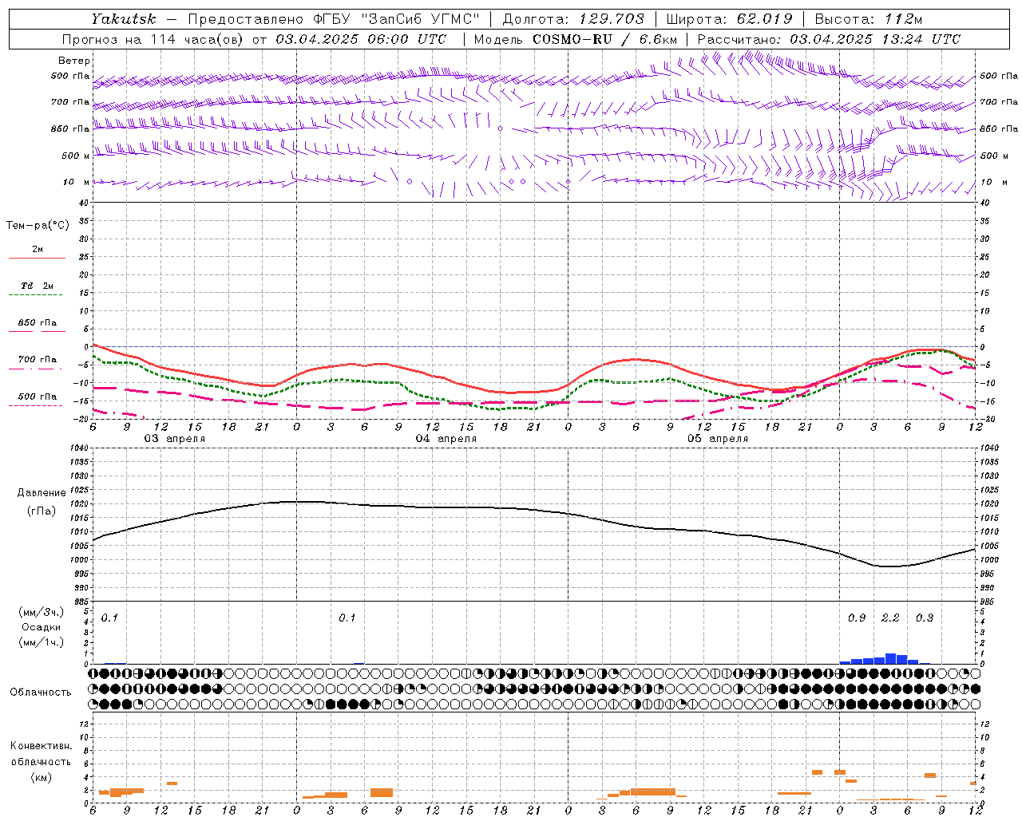This screenshot has height=817, width=1022.
Task: Click the 'Yakutsk' station title
Action: 123,19
